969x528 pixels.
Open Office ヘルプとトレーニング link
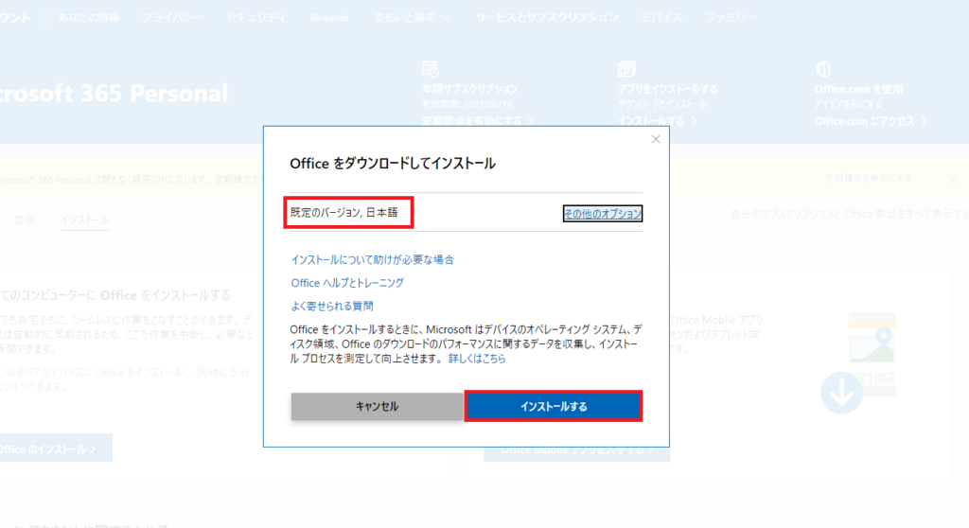click(x=347, y=283)
